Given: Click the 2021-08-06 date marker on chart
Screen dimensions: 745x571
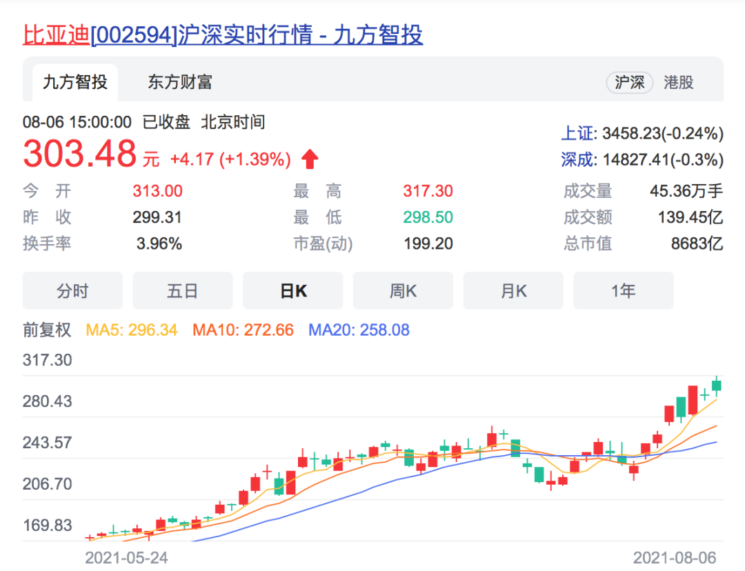Looking at the screenshot, I should click(675, 557).
